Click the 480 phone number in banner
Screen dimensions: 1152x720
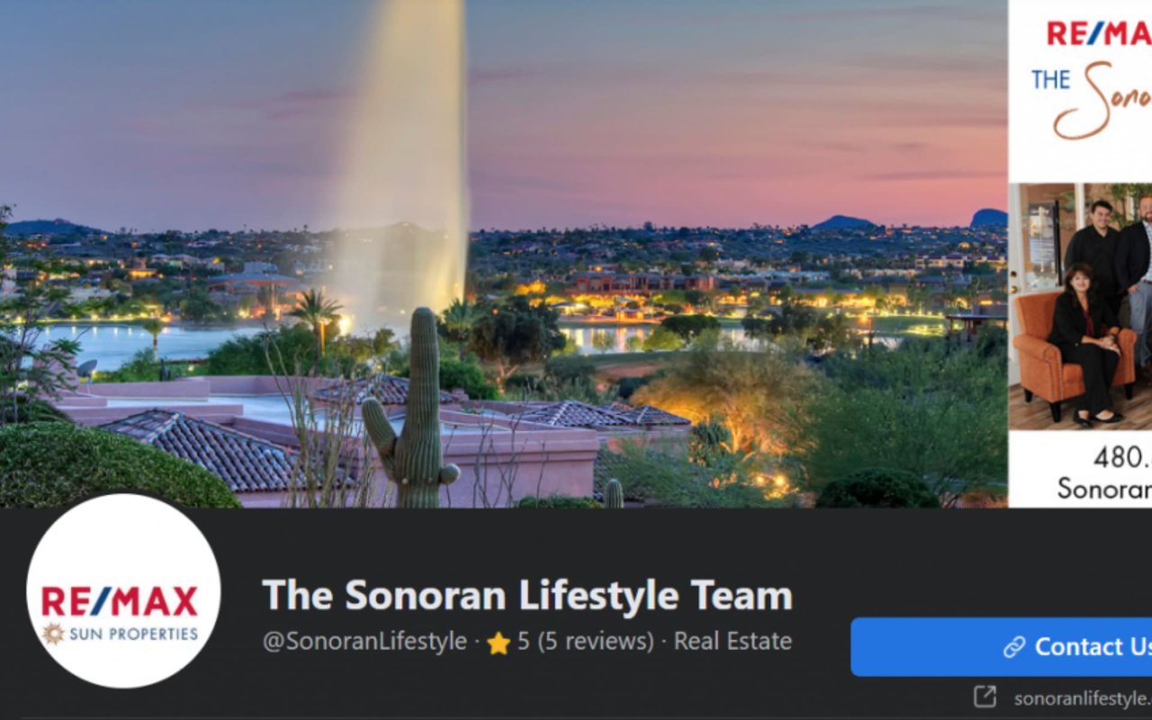tap(1122, 457)
